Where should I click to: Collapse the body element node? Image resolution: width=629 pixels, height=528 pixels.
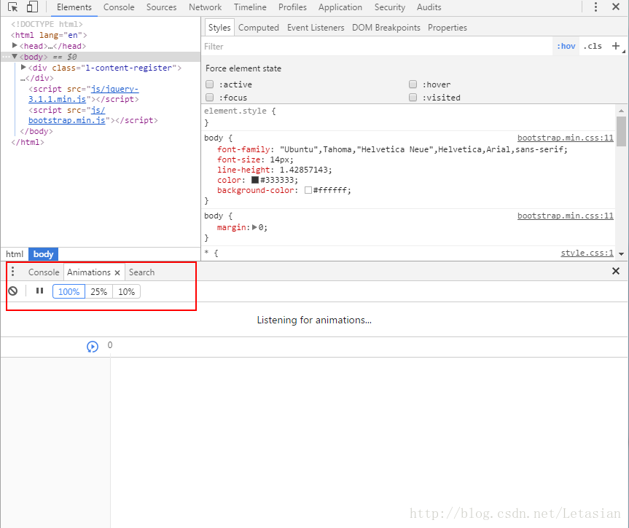[x=15, y=57]
